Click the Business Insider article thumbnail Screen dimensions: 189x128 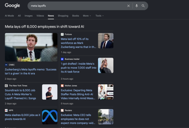click(106, 65)
